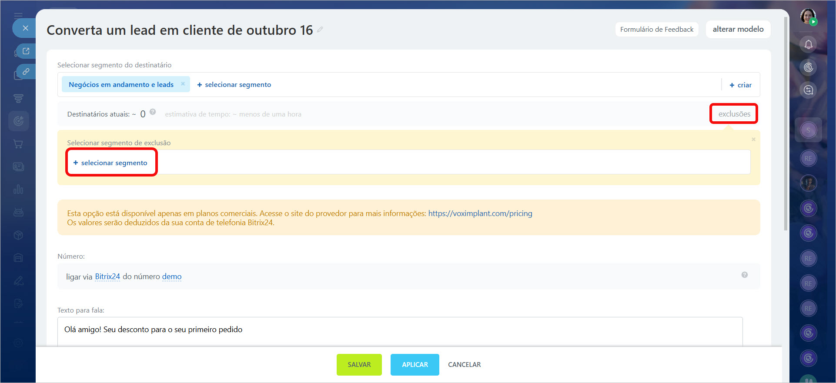
Task: Open the Bitrix24 call provider dropdown
Action: click(x=107, y=276)
